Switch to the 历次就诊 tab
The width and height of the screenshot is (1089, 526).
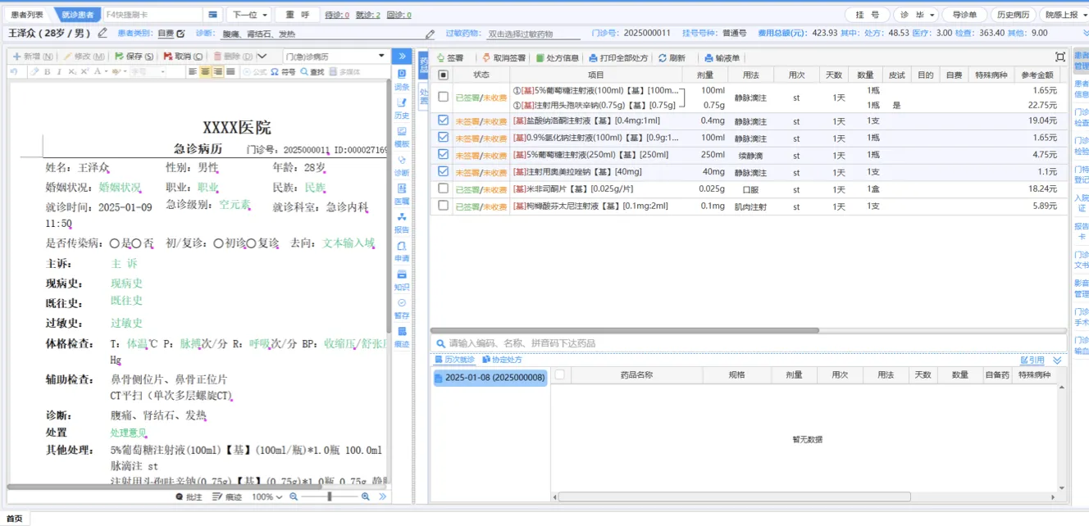pyautogui.click(x=454, y=360)
